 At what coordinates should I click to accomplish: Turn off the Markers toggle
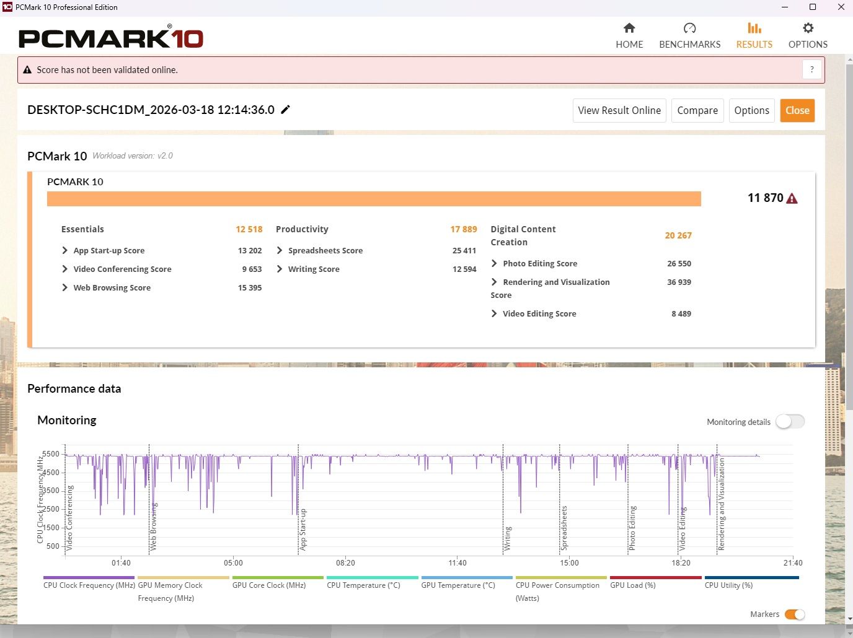(x=794, y=614)
